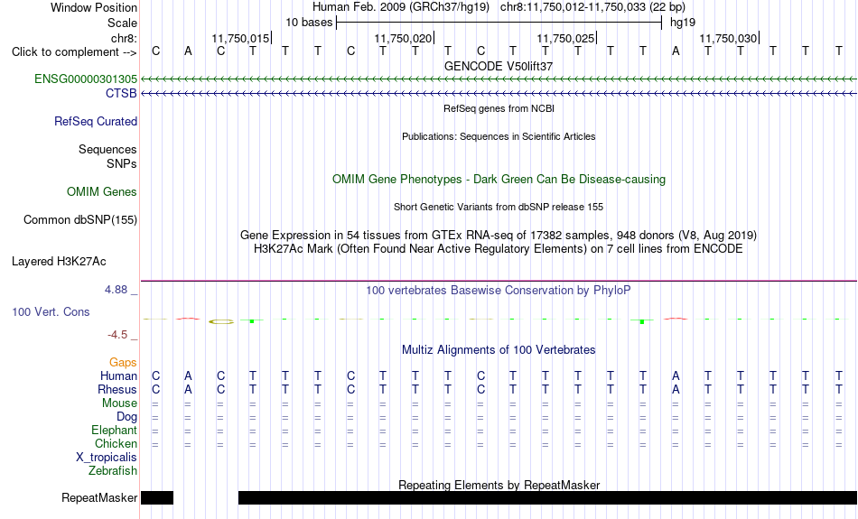The width and height of the screenshot is (858, 519).
Task: Click the H3K27Ac Mark ENCODE track title
Action: tap(499, 249)
